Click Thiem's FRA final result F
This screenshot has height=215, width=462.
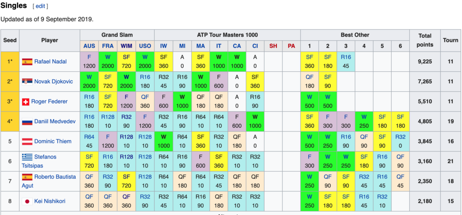108,137
